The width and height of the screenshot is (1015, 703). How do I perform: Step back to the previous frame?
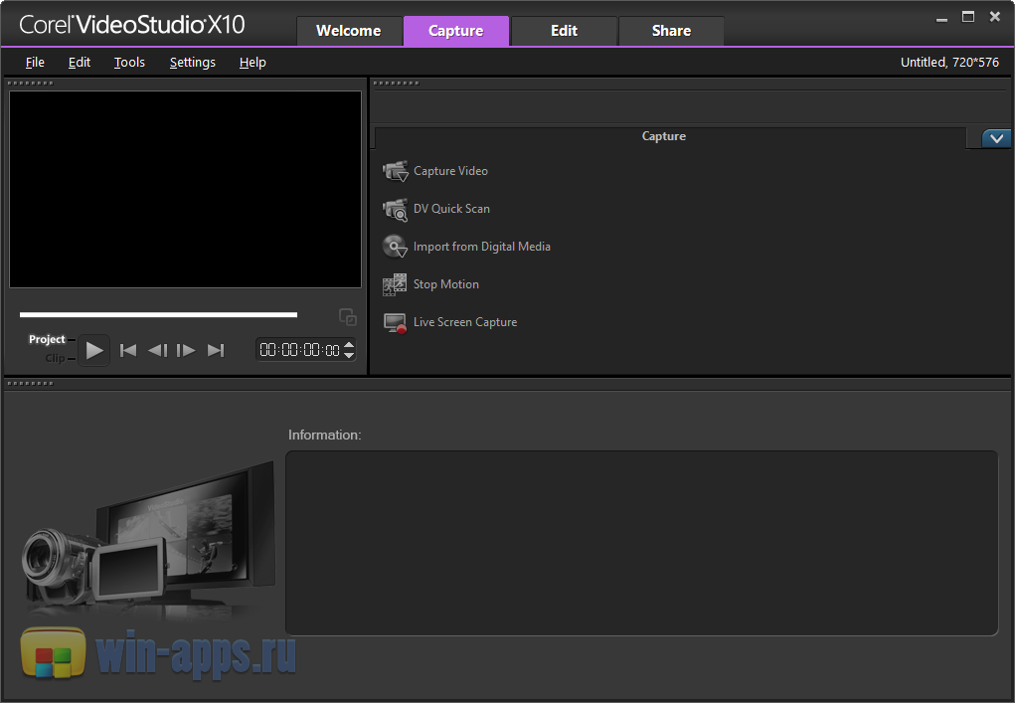(157, 350)
